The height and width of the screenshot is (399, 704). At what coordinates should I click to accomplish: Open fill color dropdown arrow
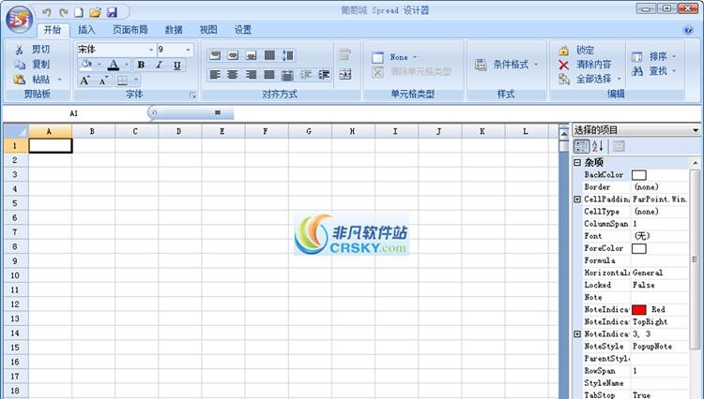click(x=99, y=65)
